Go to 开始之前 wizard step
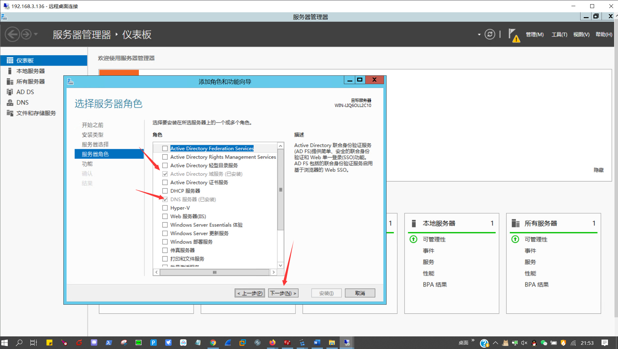This screenshot has height=349, width=618. point(92,125)
